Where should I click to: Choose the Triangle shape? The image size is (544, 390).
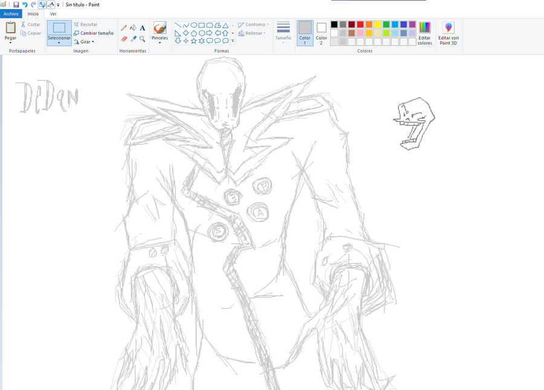[x=225, y=25]
